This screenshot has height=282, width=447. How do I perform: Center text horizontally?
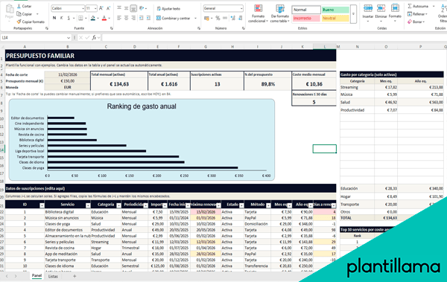[127, 18]
